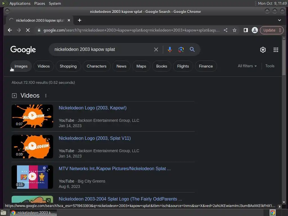Click the vertical page scrollbar
The image size is (288, 216).
click(x=284, y=57)
